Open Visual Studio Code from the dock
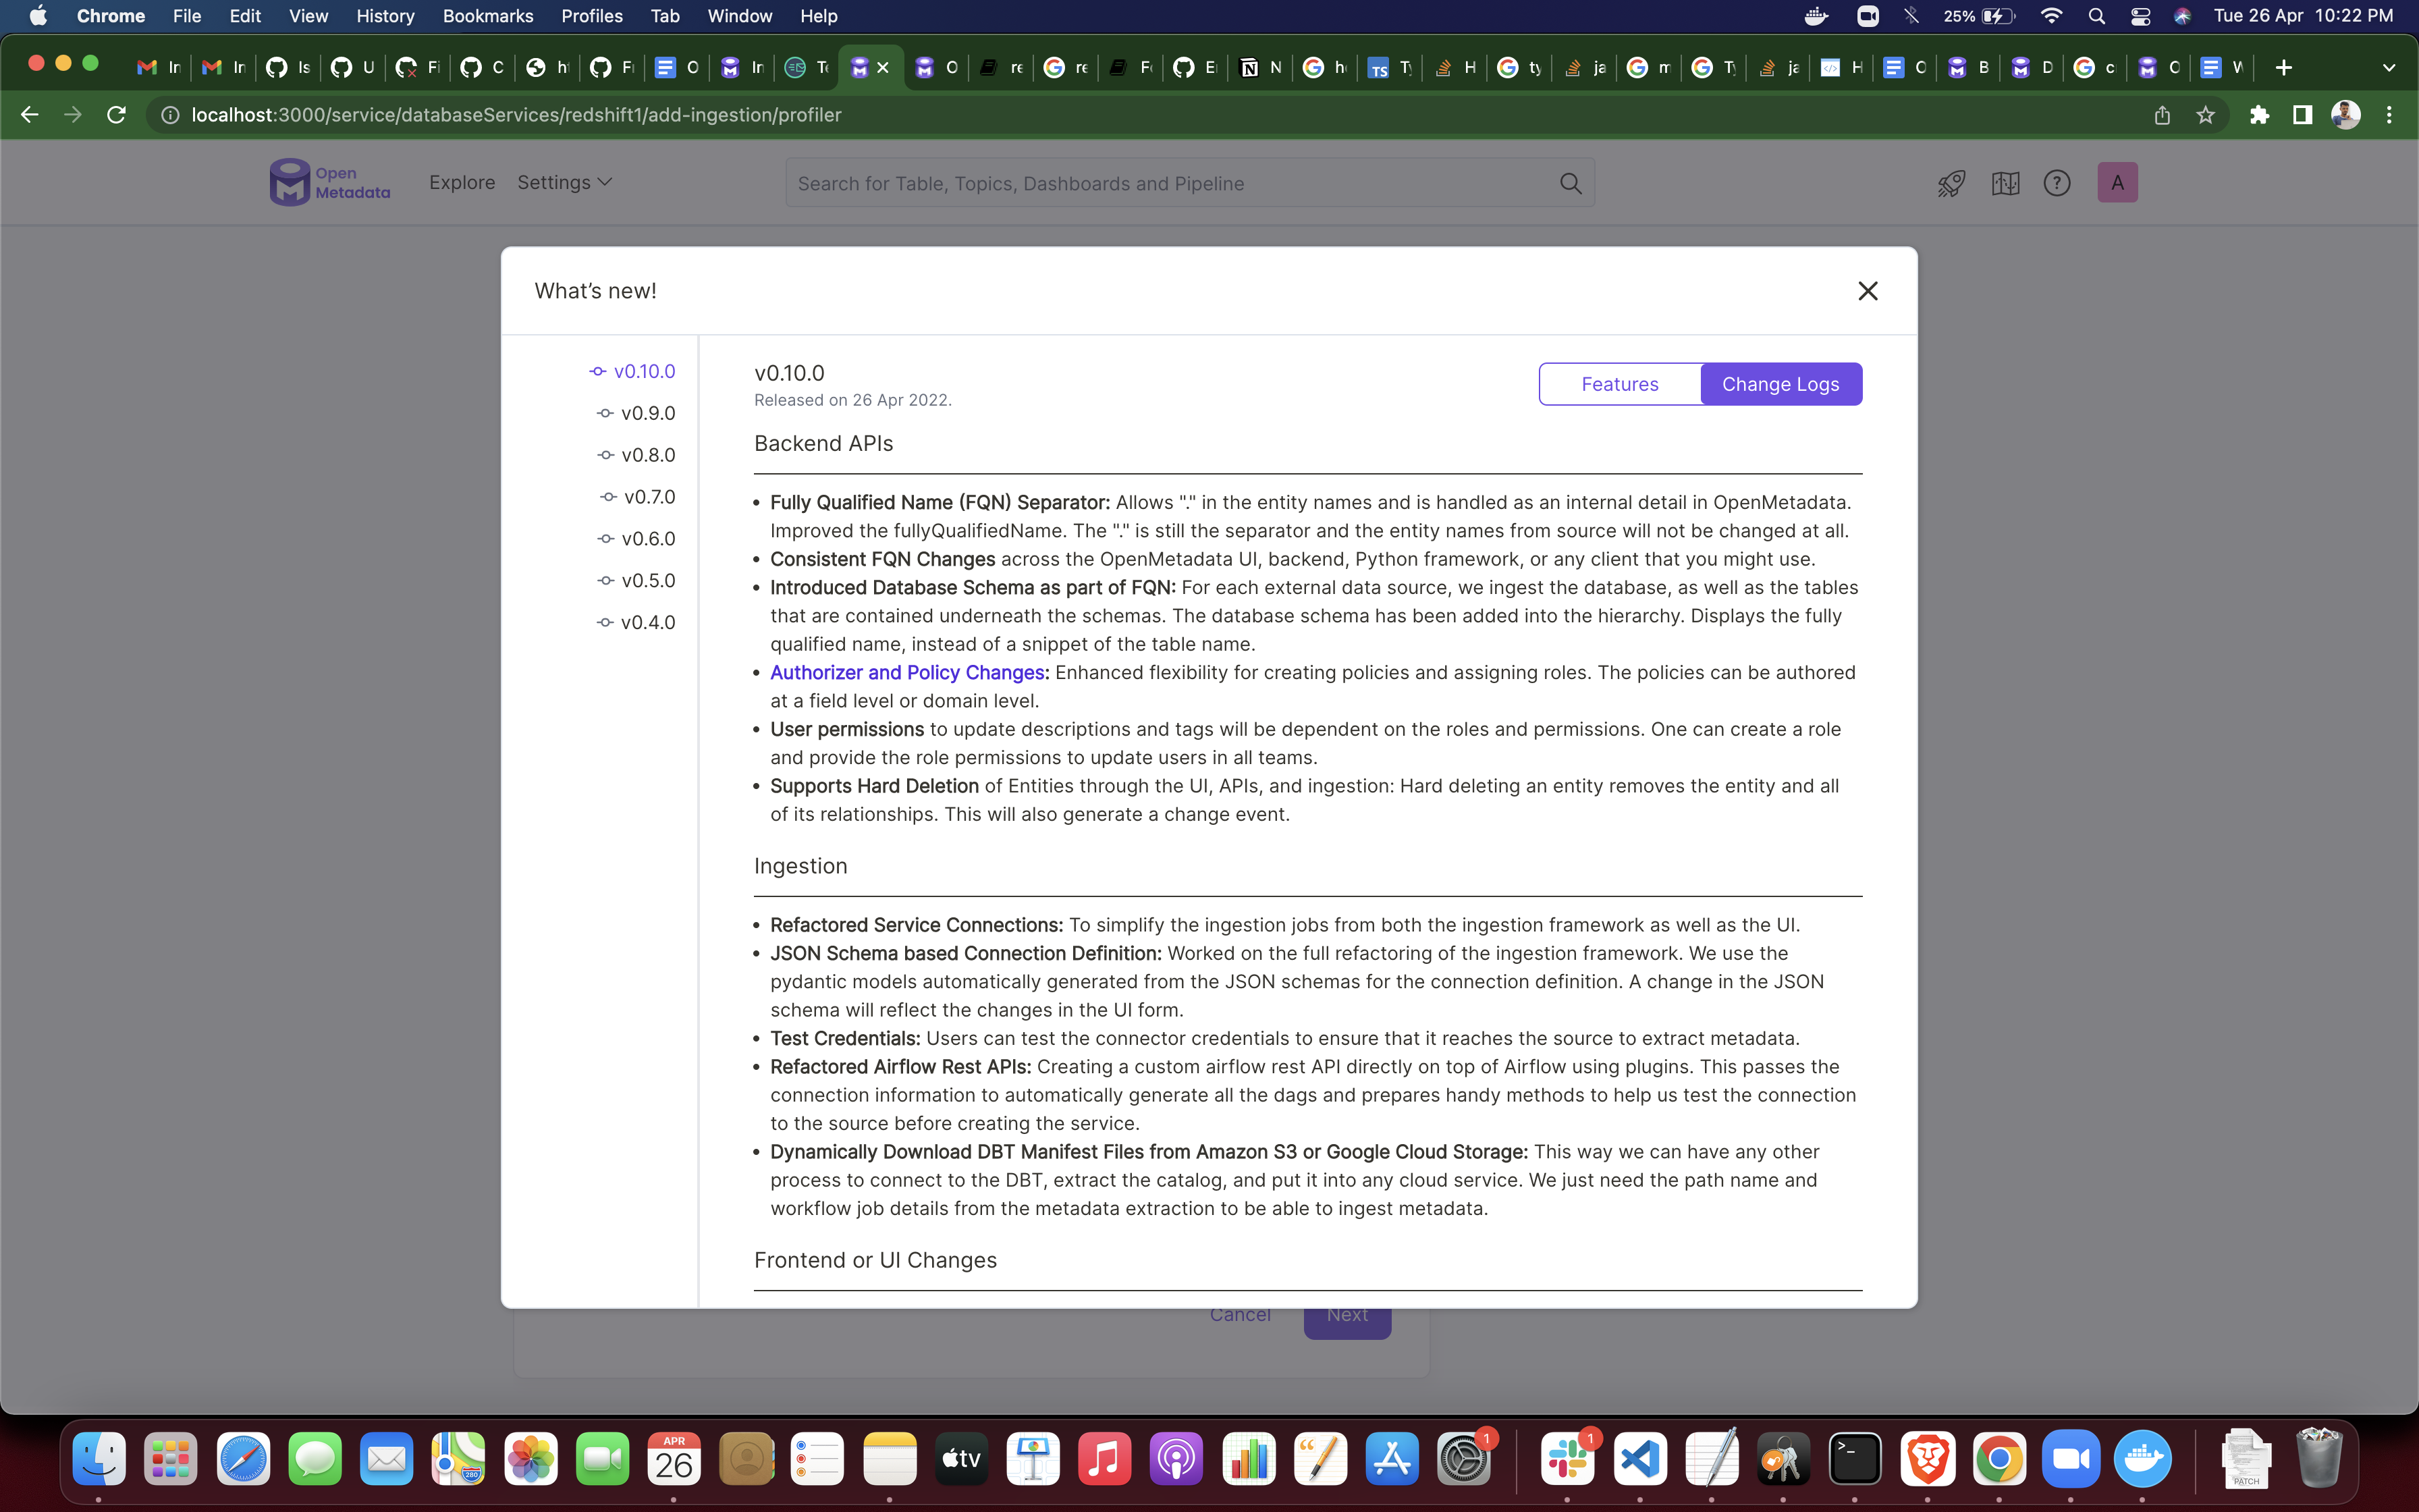2419x1512 pixels. click(1639, 1459)
